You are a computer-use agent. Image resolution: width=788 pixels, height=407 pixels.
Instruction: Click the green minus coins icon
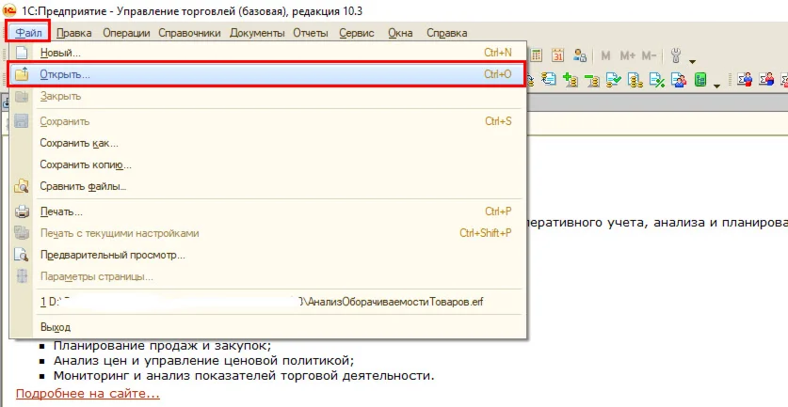pyautogui.click(x=592, y=80)
